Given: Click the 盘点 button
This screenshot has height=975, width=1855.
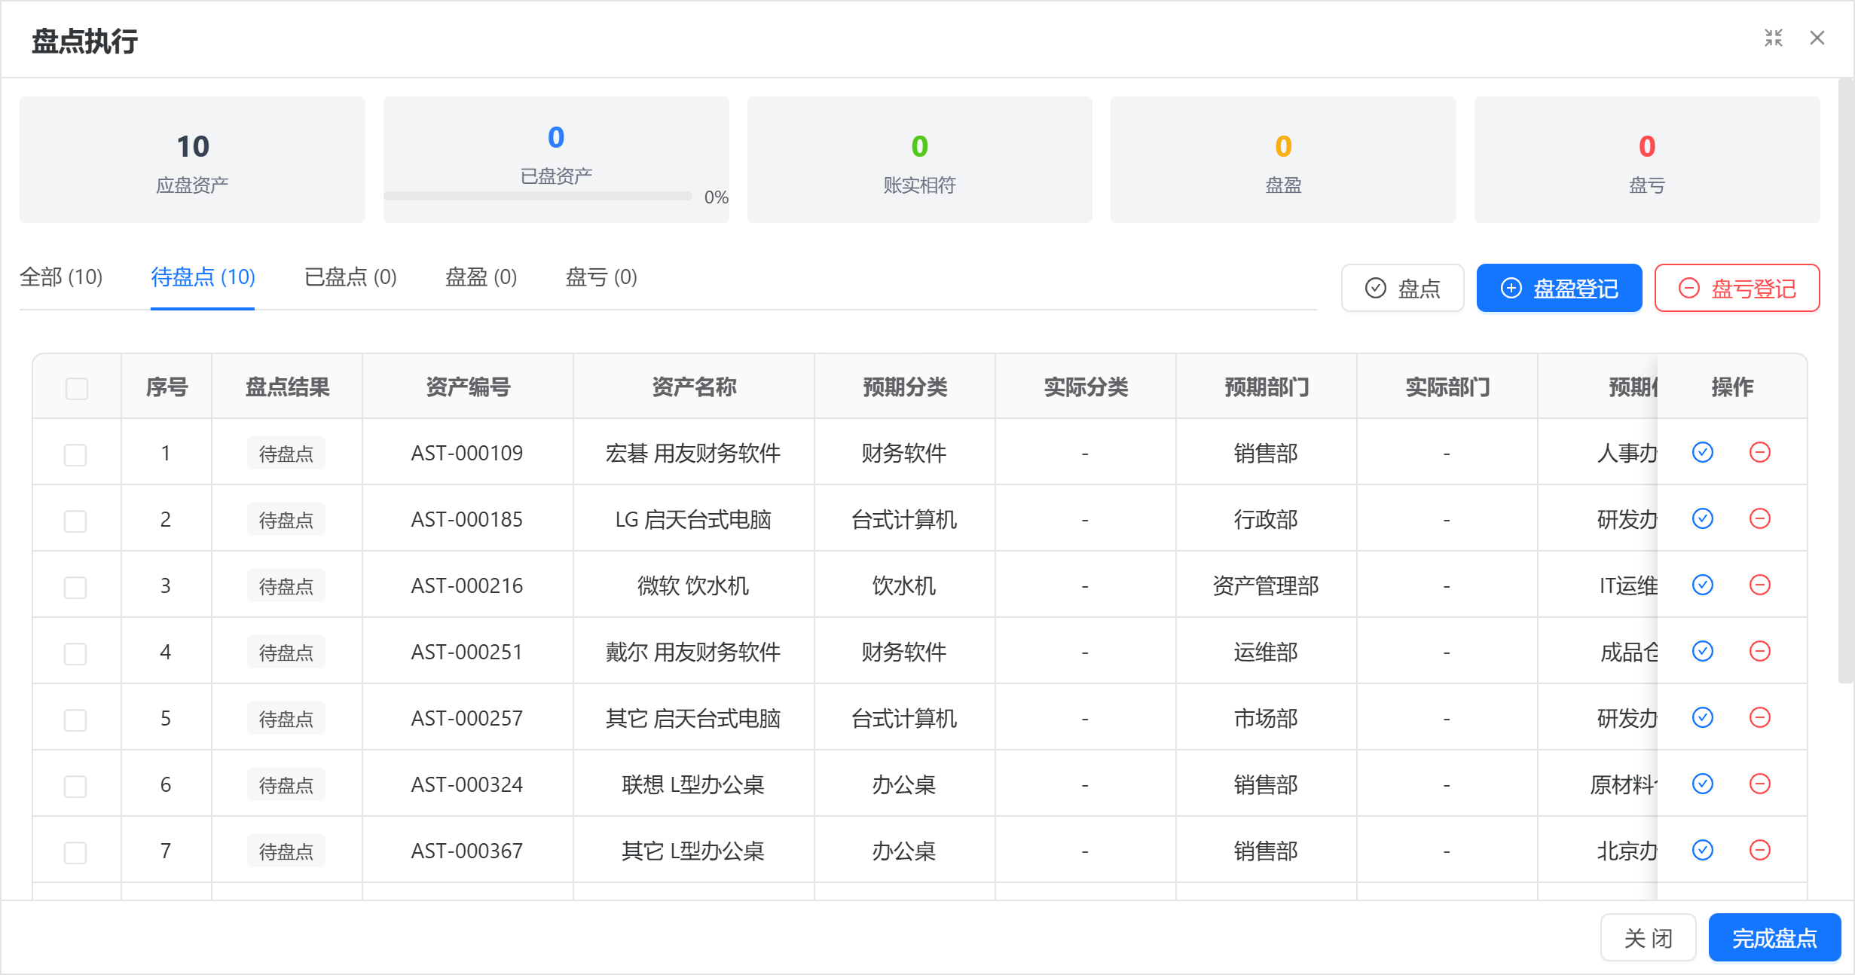Looking at the screenshot, I should click(1403, 288).
